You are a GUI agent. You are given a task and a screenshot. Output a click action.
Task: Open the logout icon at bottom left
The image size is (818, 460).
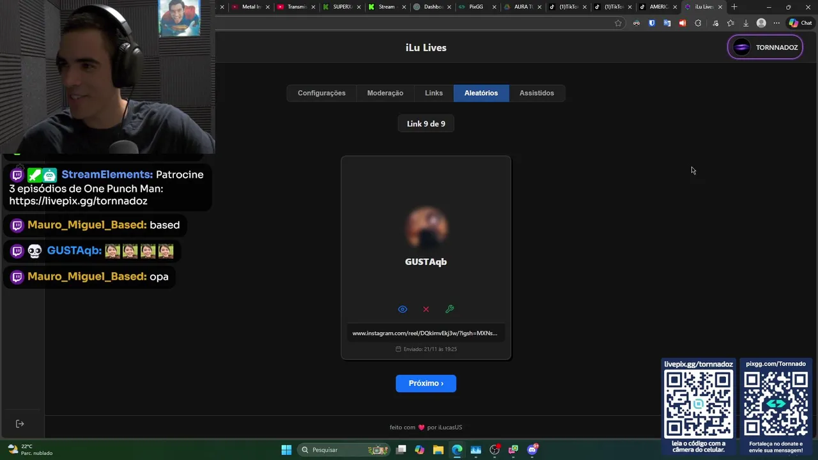click(20, 424)
